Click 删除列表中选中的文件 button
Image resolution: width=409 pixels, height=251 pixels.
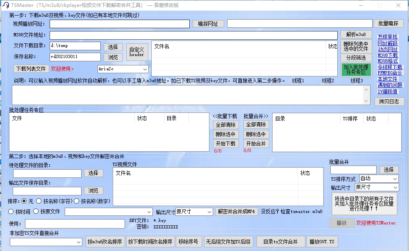[x=356, y=46]
